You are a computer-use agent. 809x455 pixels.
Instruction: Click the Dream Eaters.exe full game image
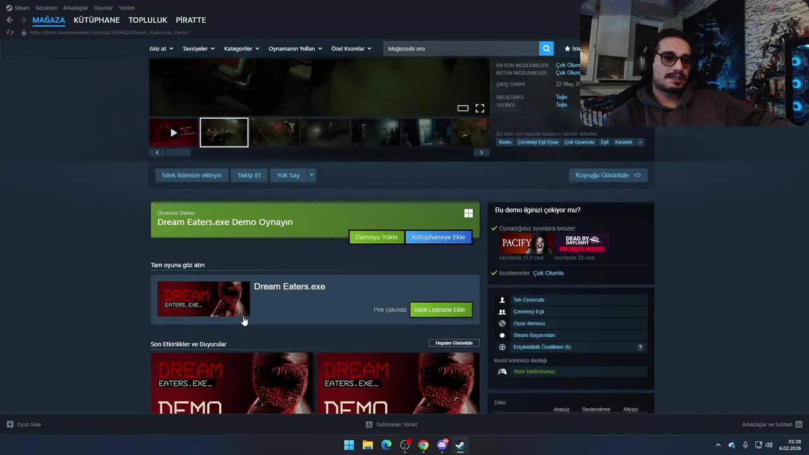[204, 299]
